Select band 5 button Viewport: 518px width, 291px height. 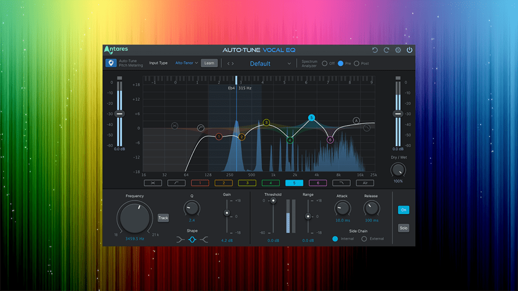pos(294,183)
